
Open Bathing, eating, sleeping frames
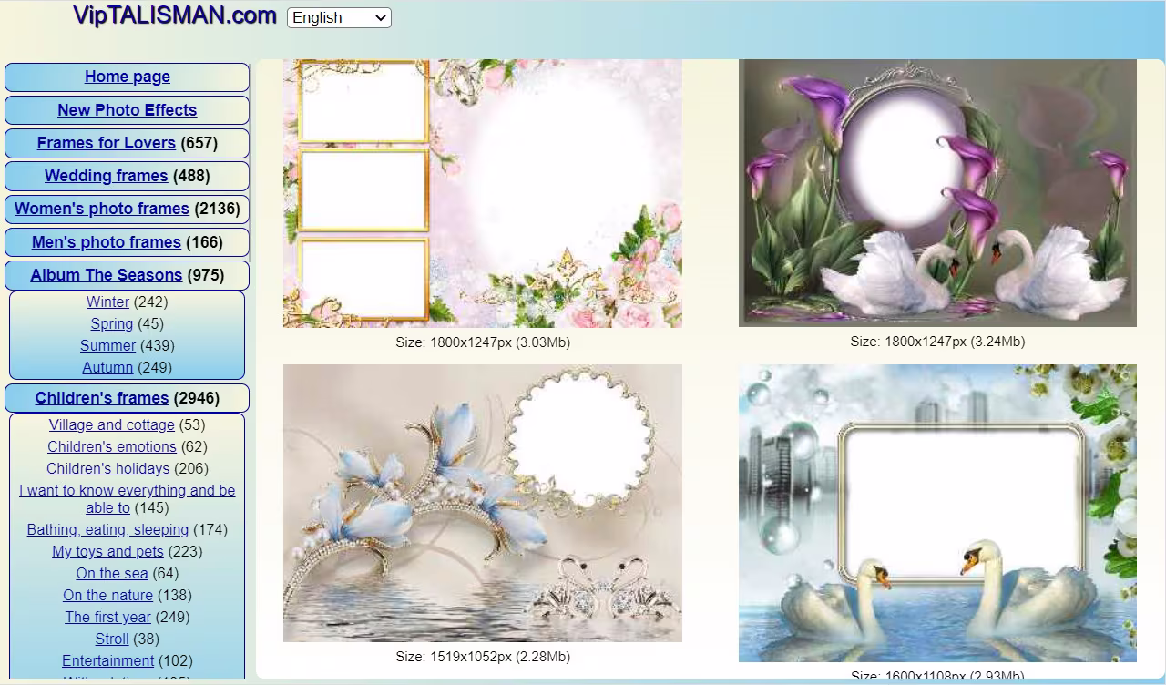[x=108, y=529]
